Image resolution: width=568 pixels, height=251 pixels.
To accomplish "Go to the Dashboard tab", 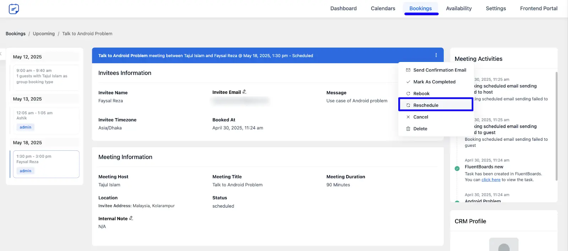I will point(343,9).
